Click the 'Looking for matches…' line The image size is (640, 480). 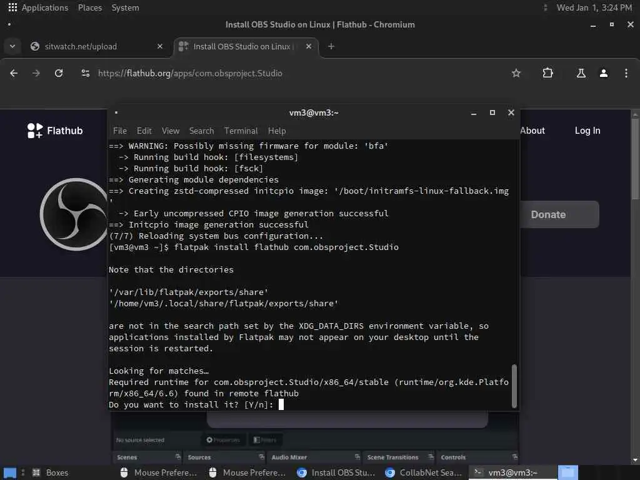coord(159,371)
